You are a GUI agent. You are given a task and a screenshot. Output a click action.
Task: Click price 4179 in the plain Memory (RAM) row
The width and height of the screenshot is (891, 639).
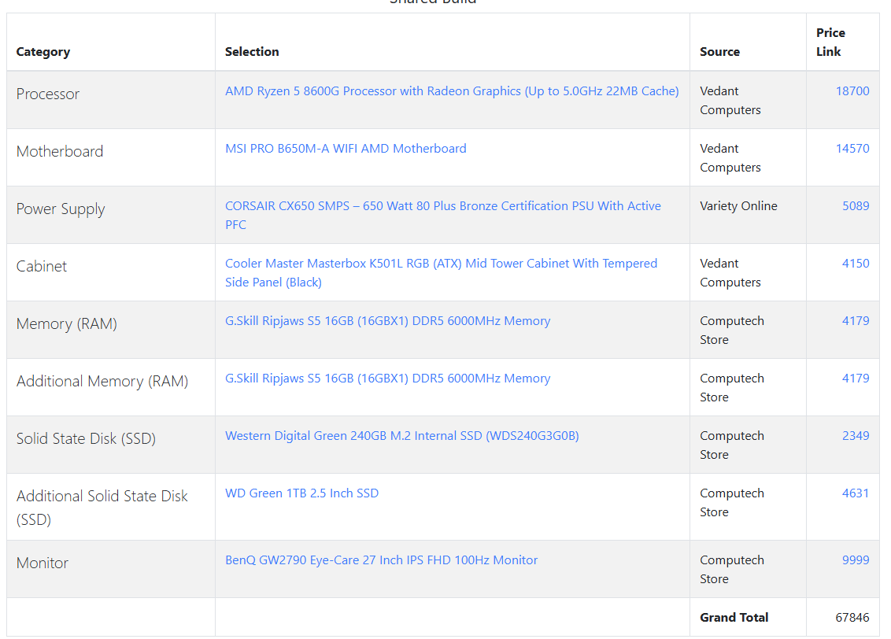pyautogui.click(x=856, y=320)
